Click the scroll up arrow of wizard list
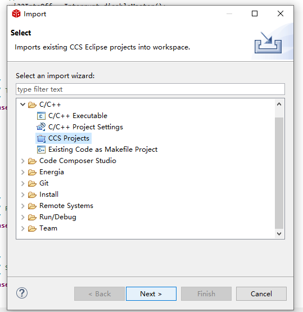Screen dimensions: 303x312 tap(279, 104)
